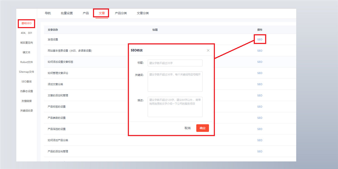Viewport: 338px width, 169px height.
Task: Confirm with the 确定 button
Action: click(x=203, y=128)
